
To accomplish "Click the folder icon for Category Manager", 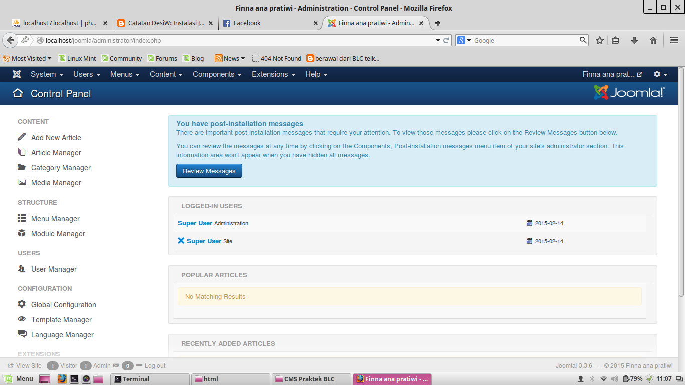I will (22, 167).
